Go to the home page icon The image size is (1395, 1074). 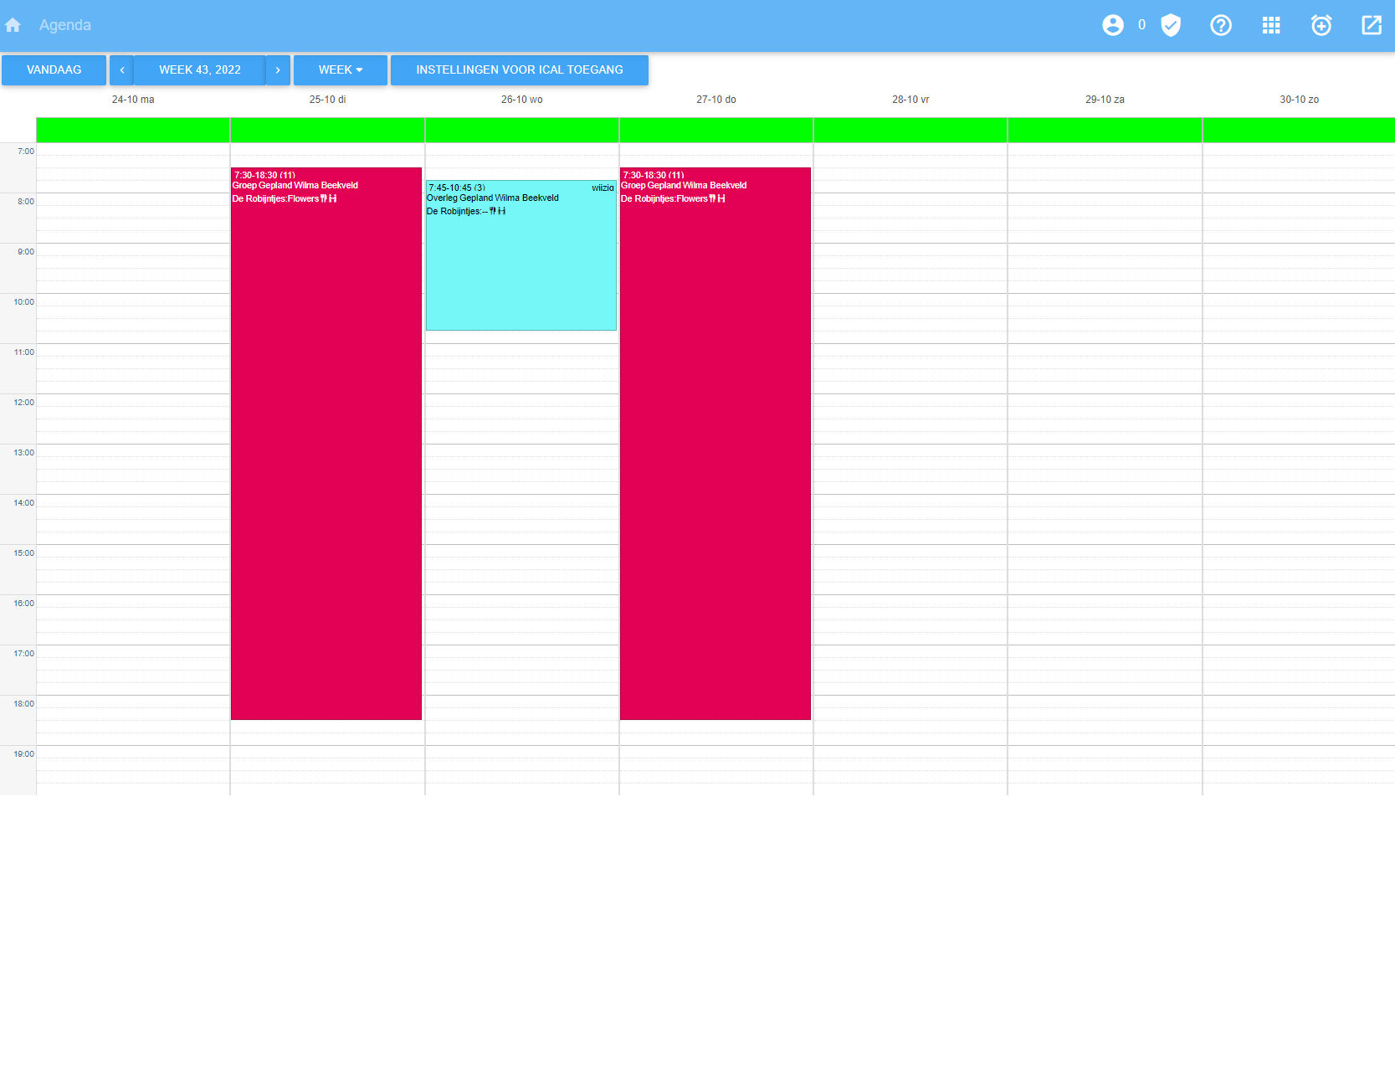(13, 25)
